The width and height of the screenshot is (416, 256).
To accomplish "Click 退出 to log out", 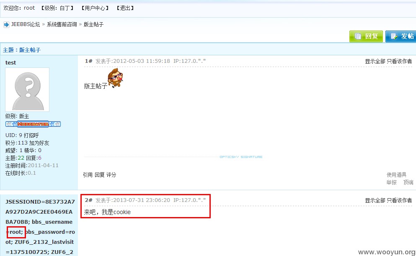I will click(125, 8).
